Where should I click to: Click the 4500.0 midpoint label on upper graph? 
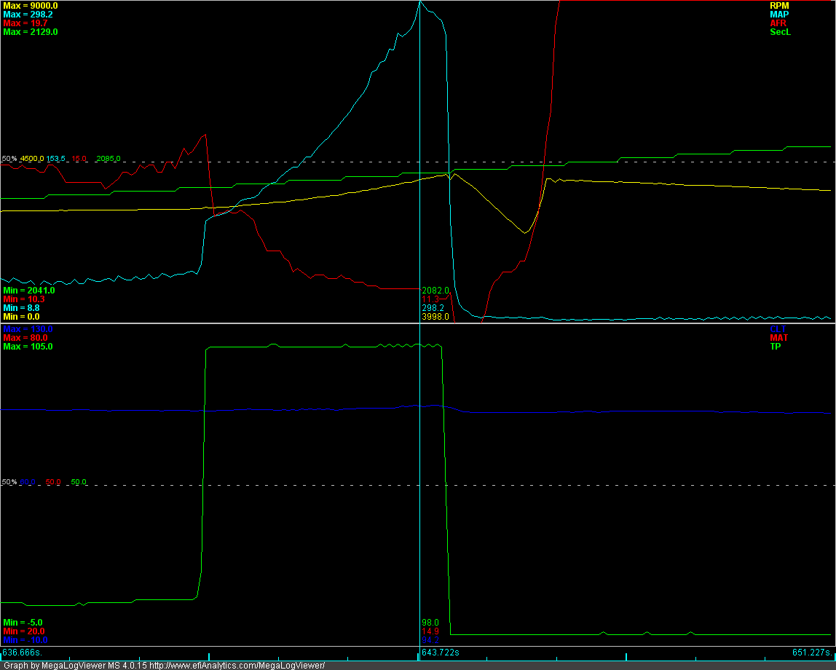pyautogui.click(x=32, y=159)
